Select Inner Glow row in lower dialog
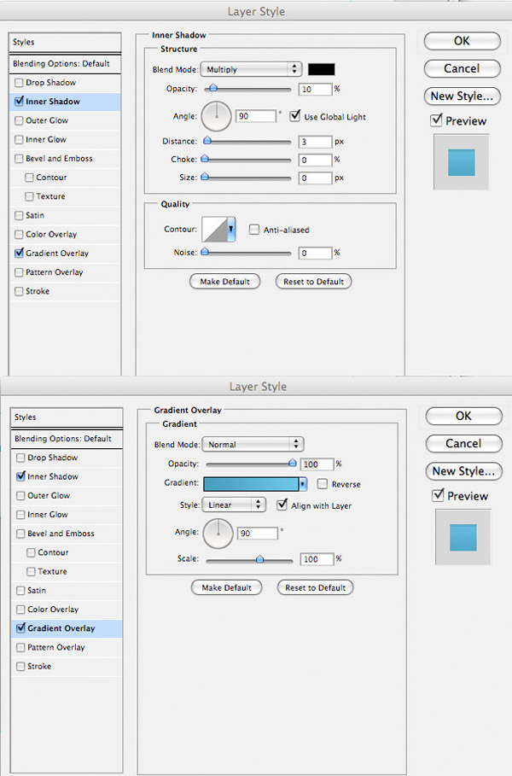 point(67,515)
